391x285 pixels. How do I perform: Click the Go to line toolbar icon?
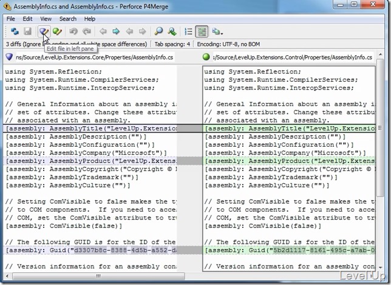172,32
